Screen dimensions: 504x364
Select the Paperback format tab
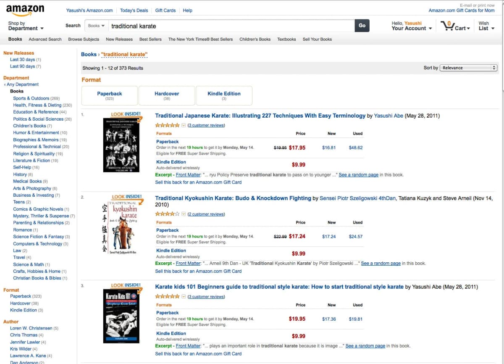[x=110, y=95]
